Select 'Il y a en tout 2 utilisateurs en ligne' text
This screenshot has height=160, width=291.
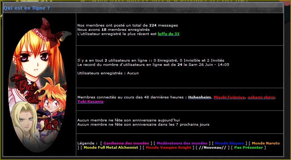112,61
